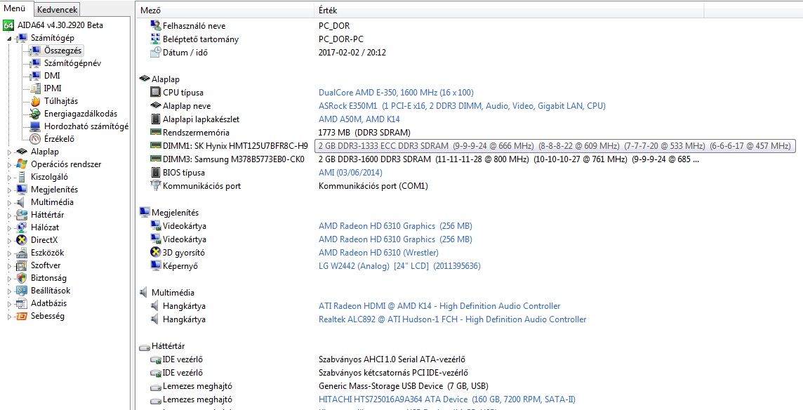The height and width of the screenshot is (410, 803).
Task: Collapse the Számítógép tree node
Action: point(9,39)
